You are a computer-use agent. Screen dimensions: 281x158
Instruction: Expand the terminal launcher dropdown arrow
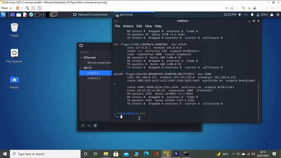[41, 14]
